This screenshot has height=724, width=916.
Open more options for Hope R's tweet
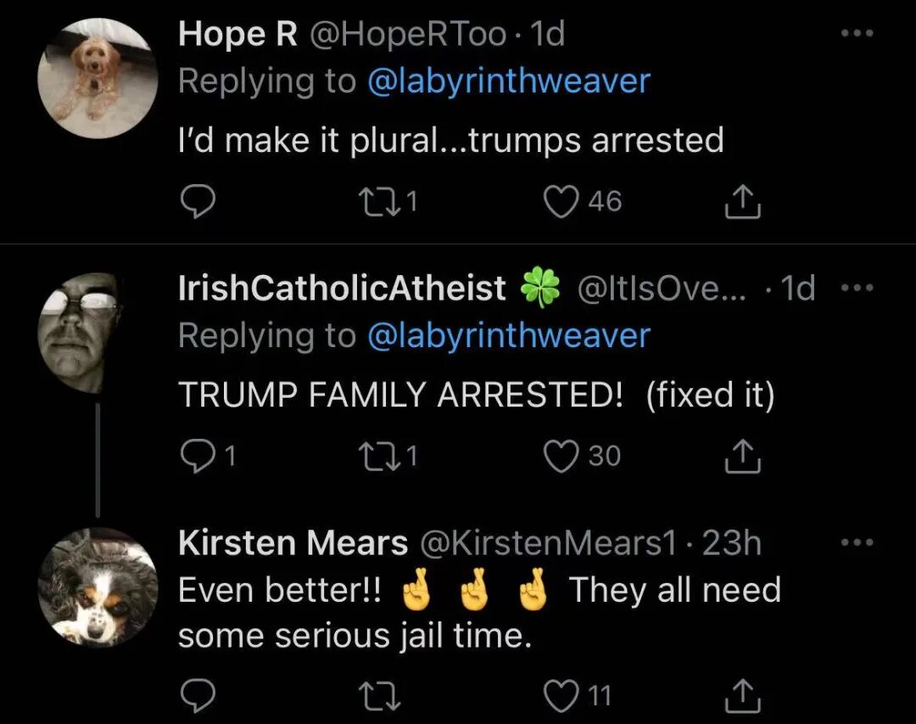[x=857, y=33]
